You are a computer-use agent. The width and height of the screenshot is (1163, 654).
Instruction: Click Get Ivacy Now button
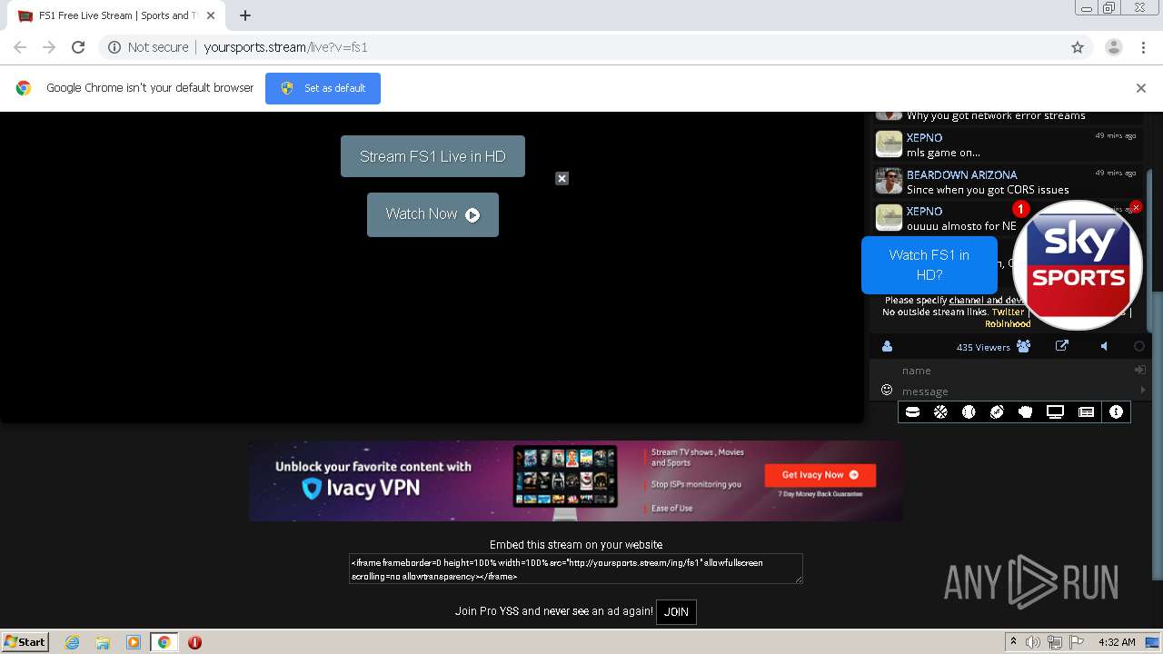tap(820, 474)
